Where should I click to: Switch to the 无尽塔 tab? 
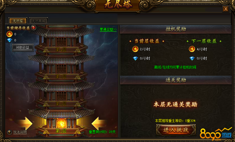coord(18,21)
